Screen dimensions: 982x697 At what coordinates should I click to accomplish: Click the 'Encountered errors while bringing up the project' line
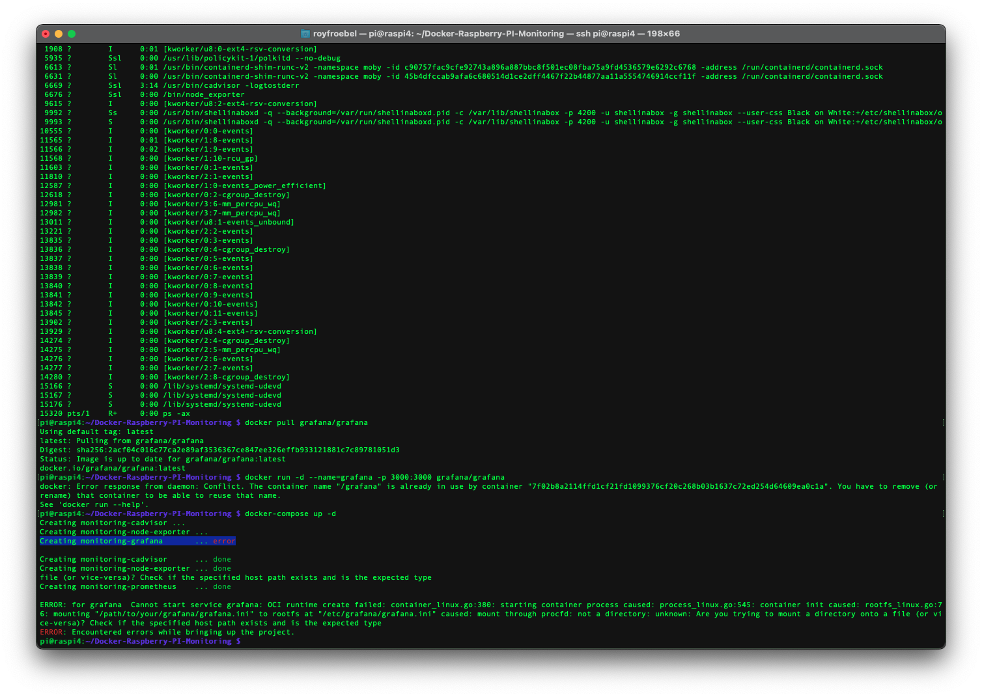point(166,631)
